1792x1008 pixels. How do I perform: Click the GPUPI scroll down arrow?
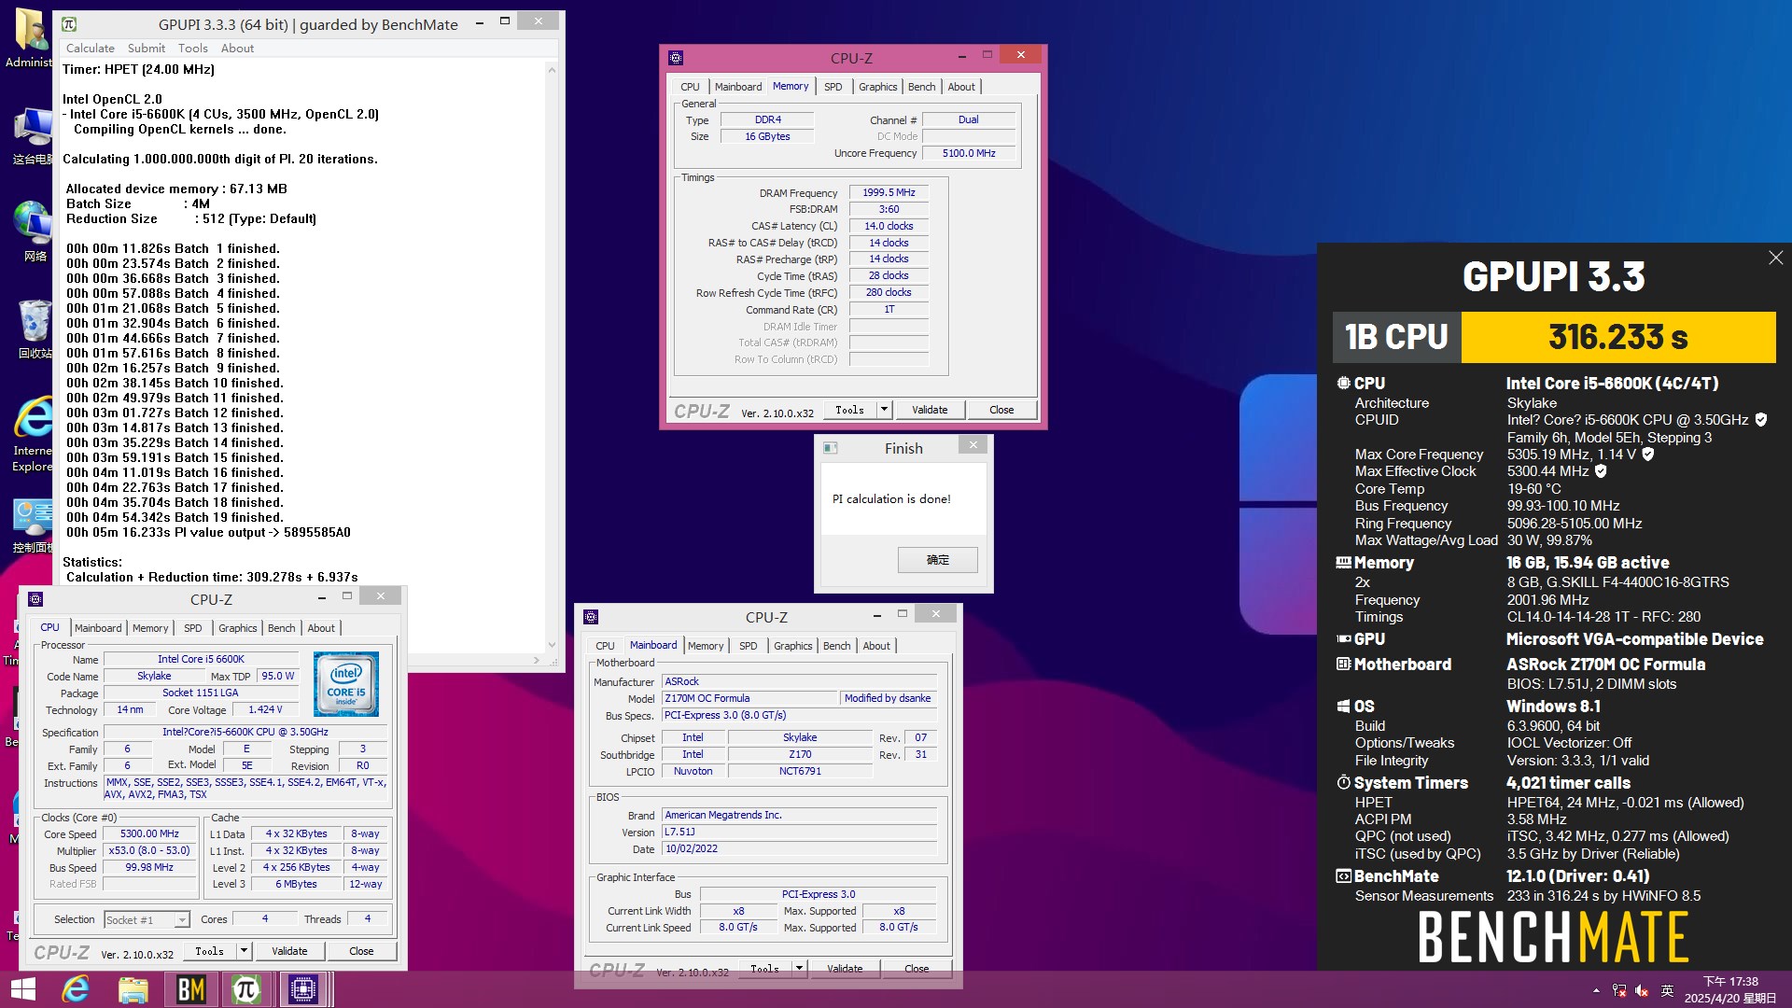coord(552,644)
